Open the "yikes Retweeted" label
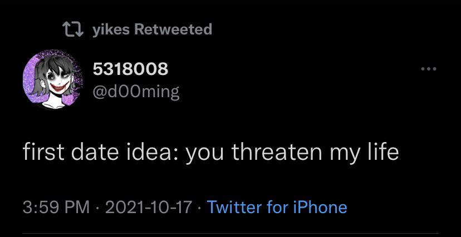The image size is (461, 237). click(150, 29)
